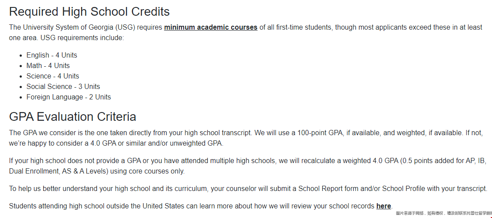Viewport: 492px width, 218px height.
Task: Select the 'Math - 4 Units' list item
Action: point(48,65)
